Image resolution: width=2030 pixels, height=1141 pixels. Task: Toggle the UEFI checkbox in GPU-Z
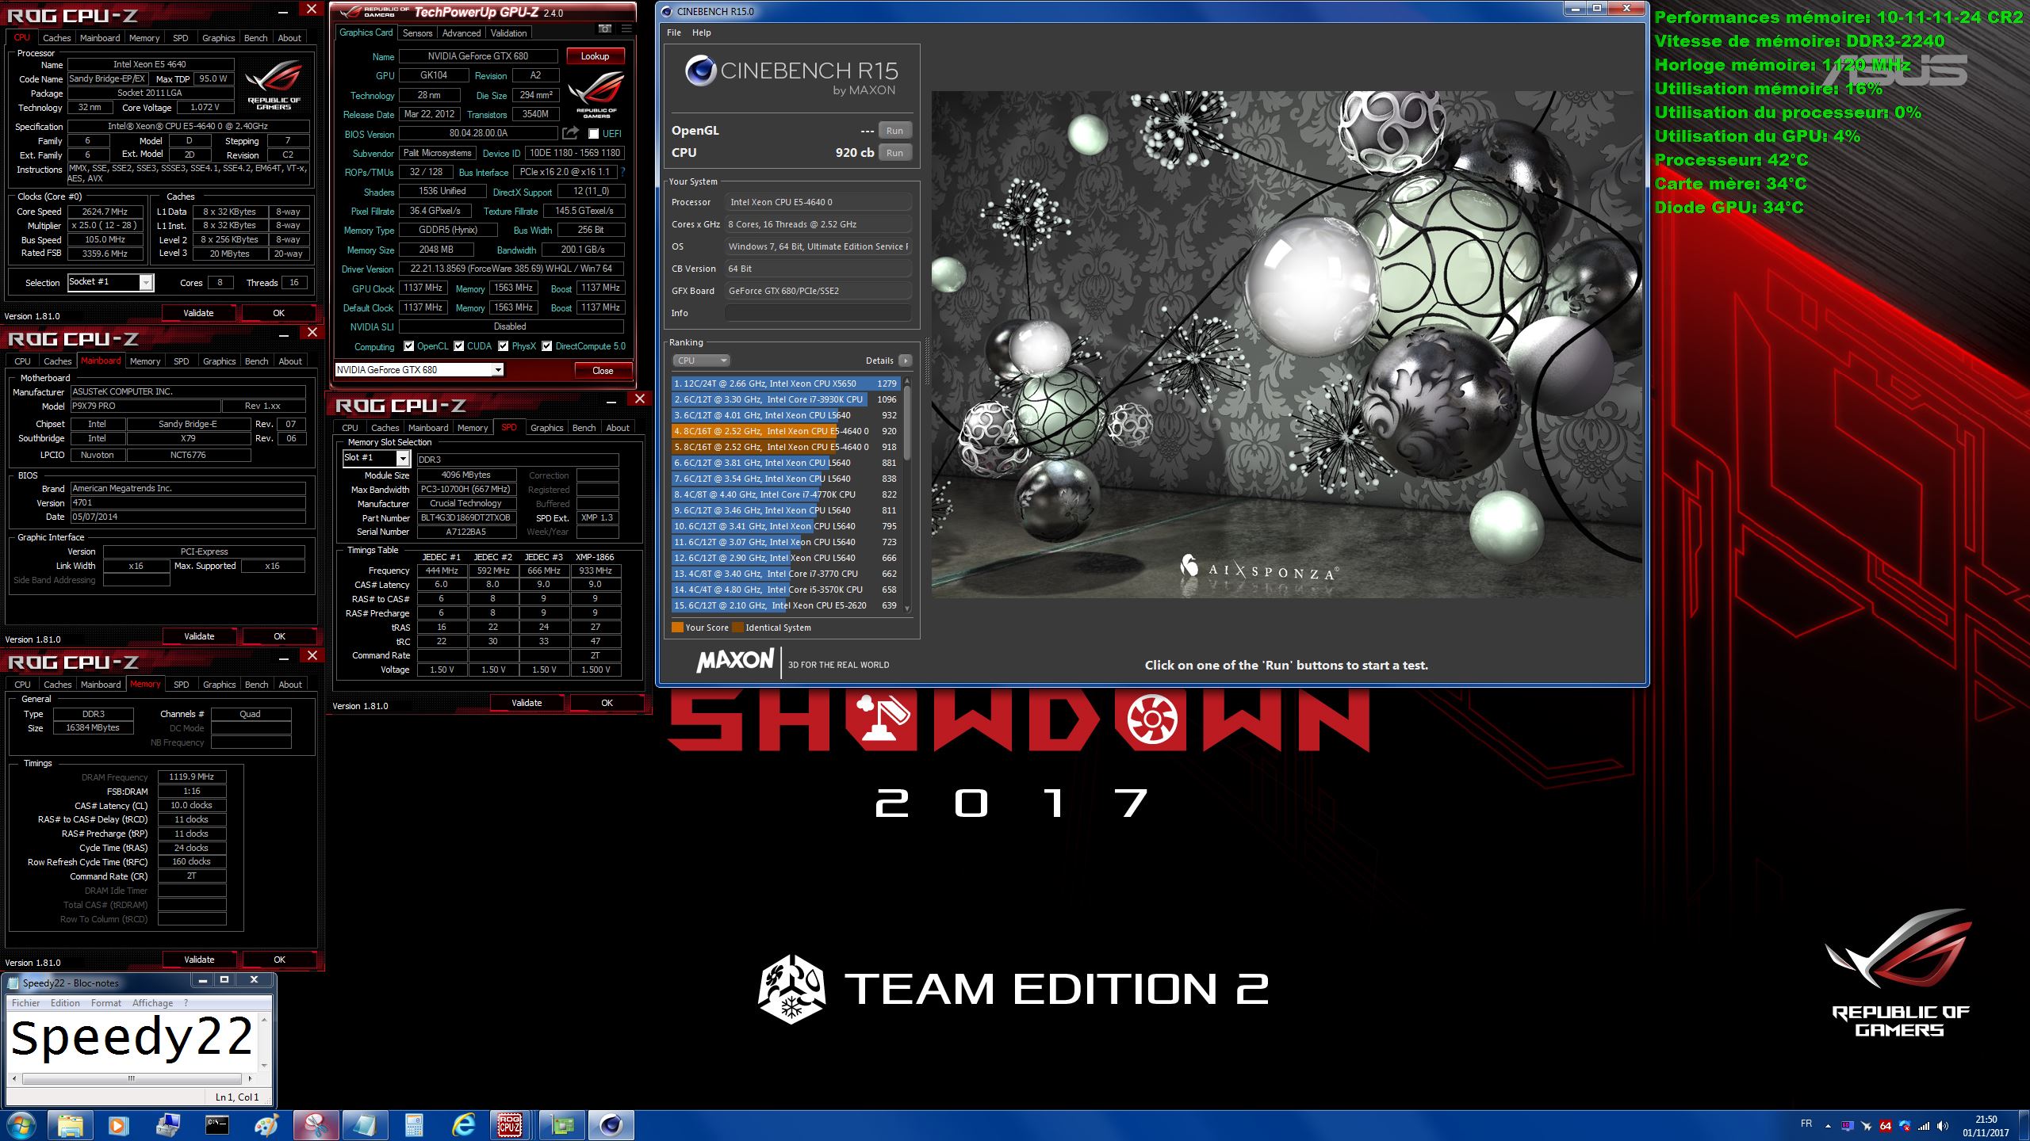[x=594, y=134]
